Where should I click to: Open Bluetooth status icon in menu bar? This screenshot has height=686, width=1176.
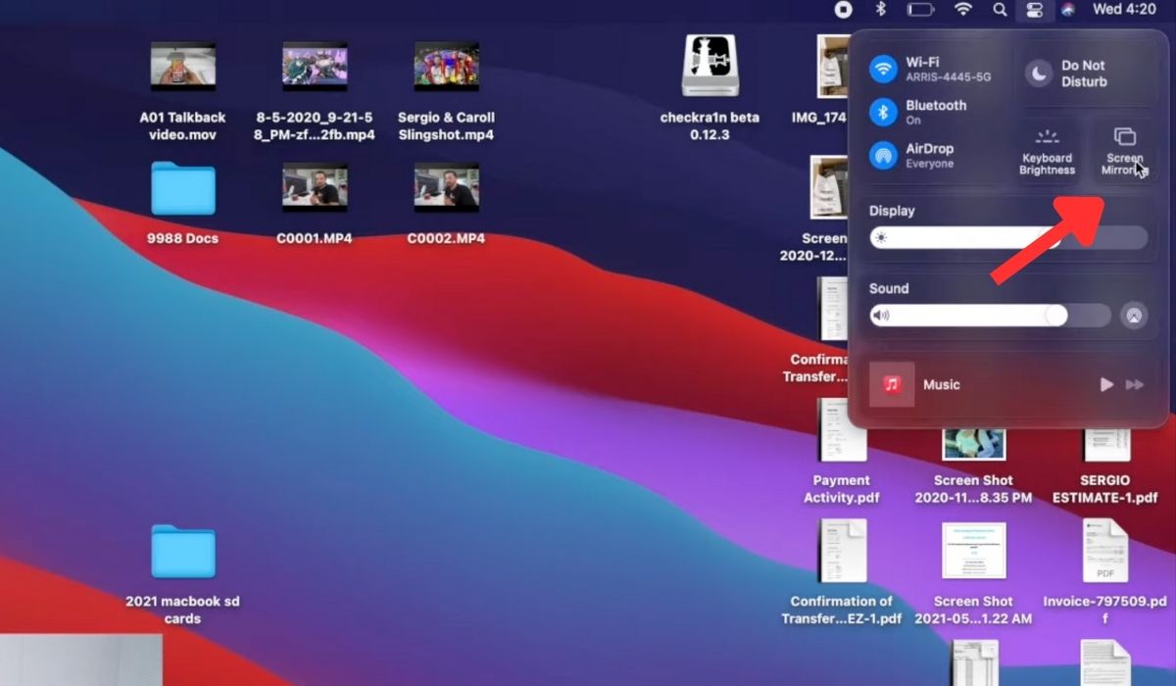(x=879, y=11)
